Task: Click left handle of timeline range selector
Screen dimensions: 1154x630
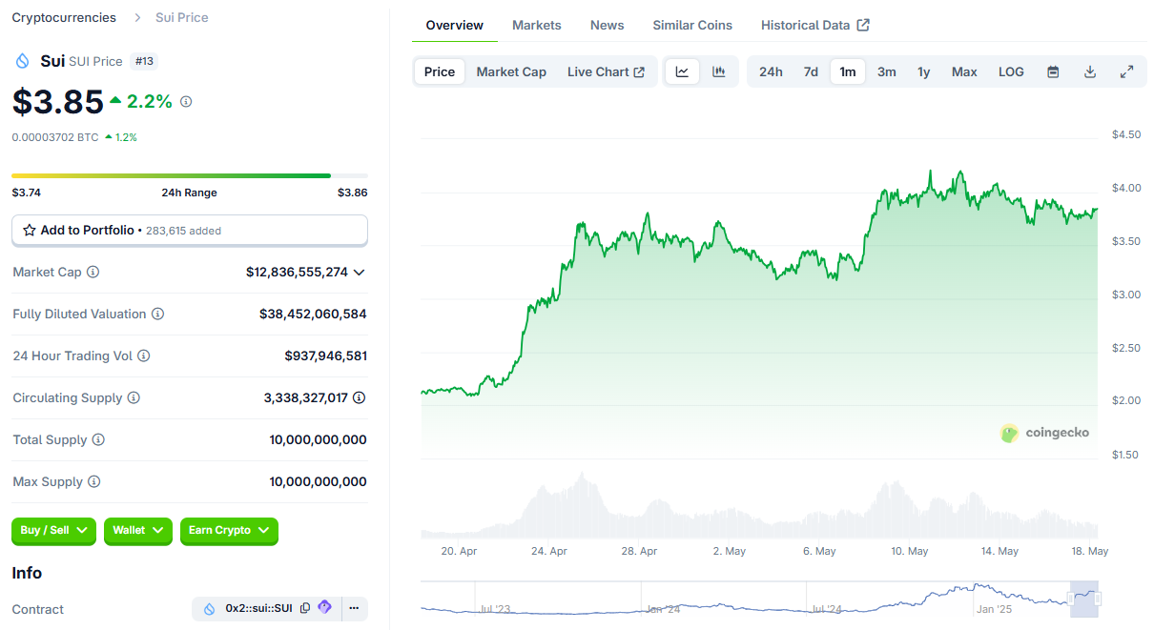Action: 1071,599
